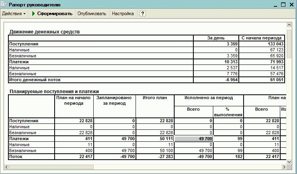The image size is (297, 174).
Task: Click the heading Движение денежных средств
Action: (x=45, y=32)
